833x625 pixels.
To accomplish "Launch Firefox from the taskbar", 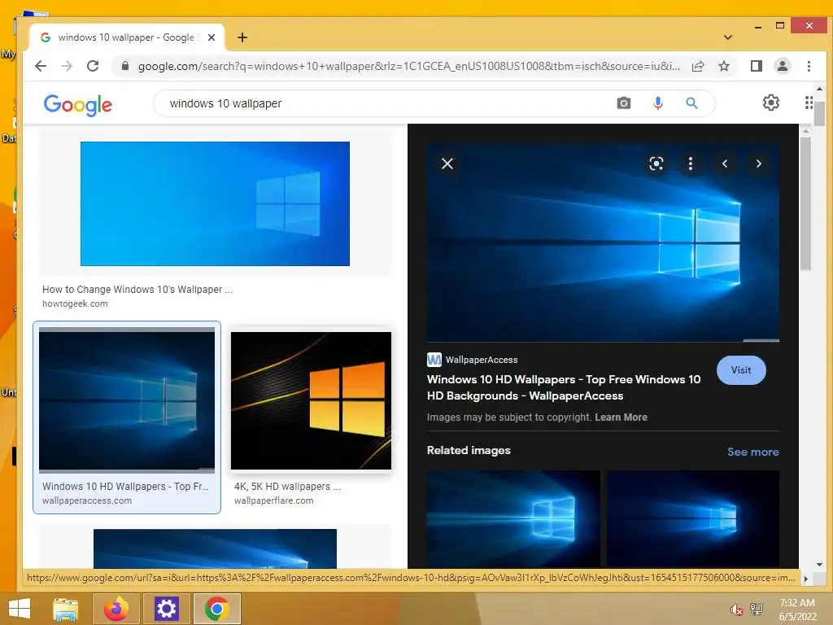I will click(x=116, y=609).
